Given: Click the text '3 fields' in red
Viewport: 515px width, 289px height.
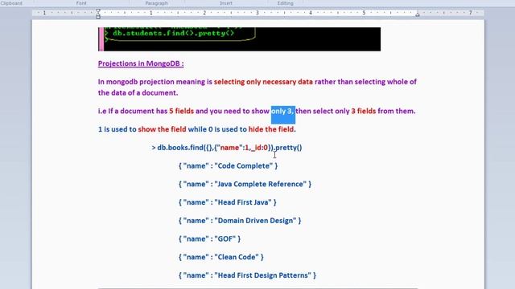Looking at the screenshot, I should tap(363, 111).
